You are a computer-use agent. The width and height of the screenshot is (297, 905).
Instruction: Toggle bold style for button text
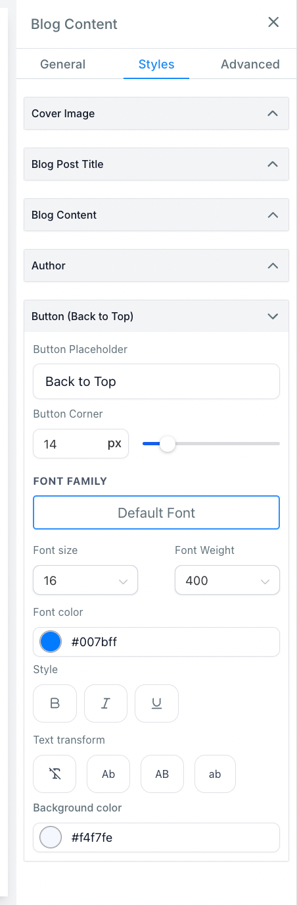click(x=55, y=703)
